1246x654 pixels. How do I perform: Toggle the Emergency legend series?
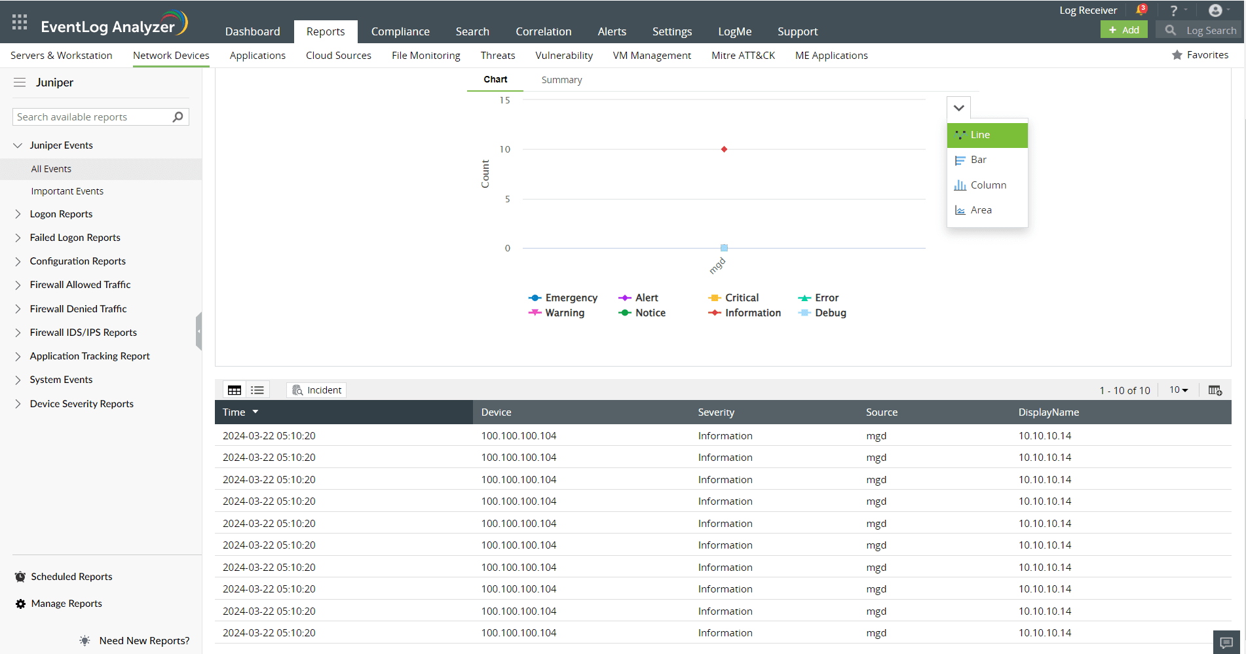(x=563, y=298)
